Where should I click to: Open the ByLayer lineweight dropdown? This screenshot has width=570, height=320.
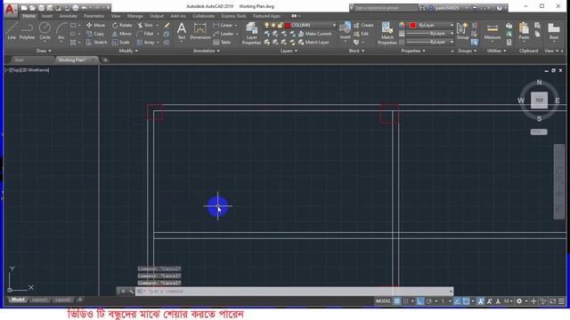[x=452, y=34]
